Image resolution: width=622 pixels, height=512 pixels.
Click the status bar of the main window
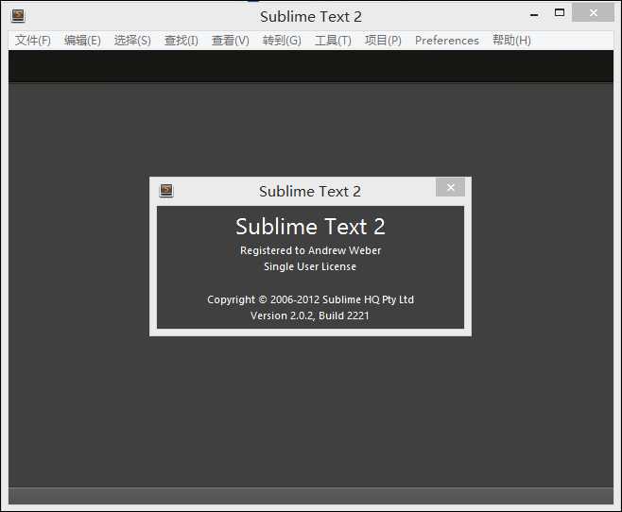click(x=311, y=496)
